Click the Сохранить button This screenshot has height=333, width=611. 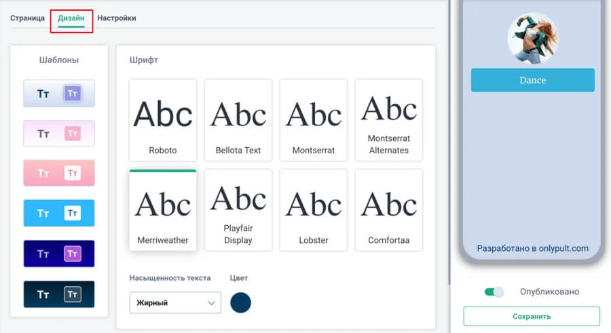click(532, 316)
